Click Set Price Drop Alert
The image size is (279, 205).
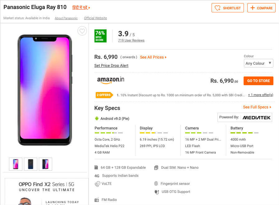pos(111,66)
